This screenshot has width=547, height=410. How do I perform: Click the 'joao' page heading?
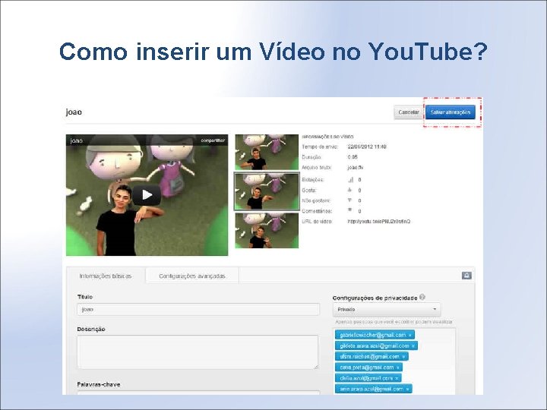(x=74, y=112)
